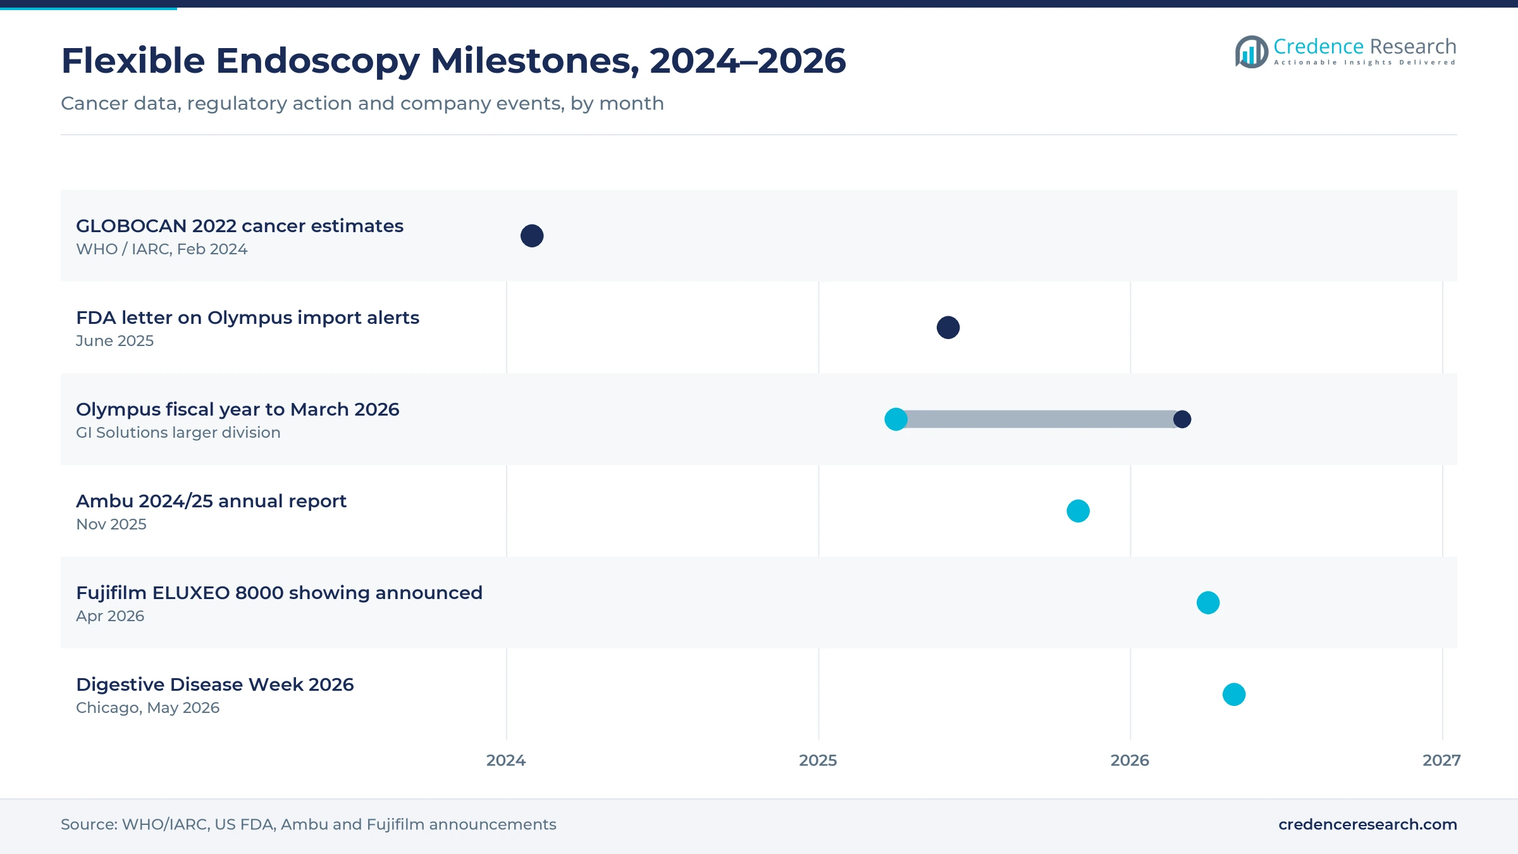Click 'Olympus fiscal year to March 2026'
The height and width of the screenshot is (854, 1518).
[238, 409]
